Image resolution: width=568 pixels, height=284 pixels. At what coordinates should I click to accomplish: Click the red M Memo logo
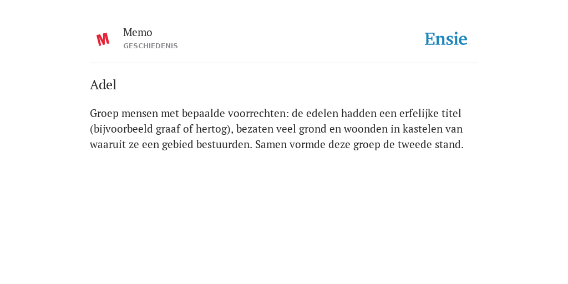coord(103,39)
